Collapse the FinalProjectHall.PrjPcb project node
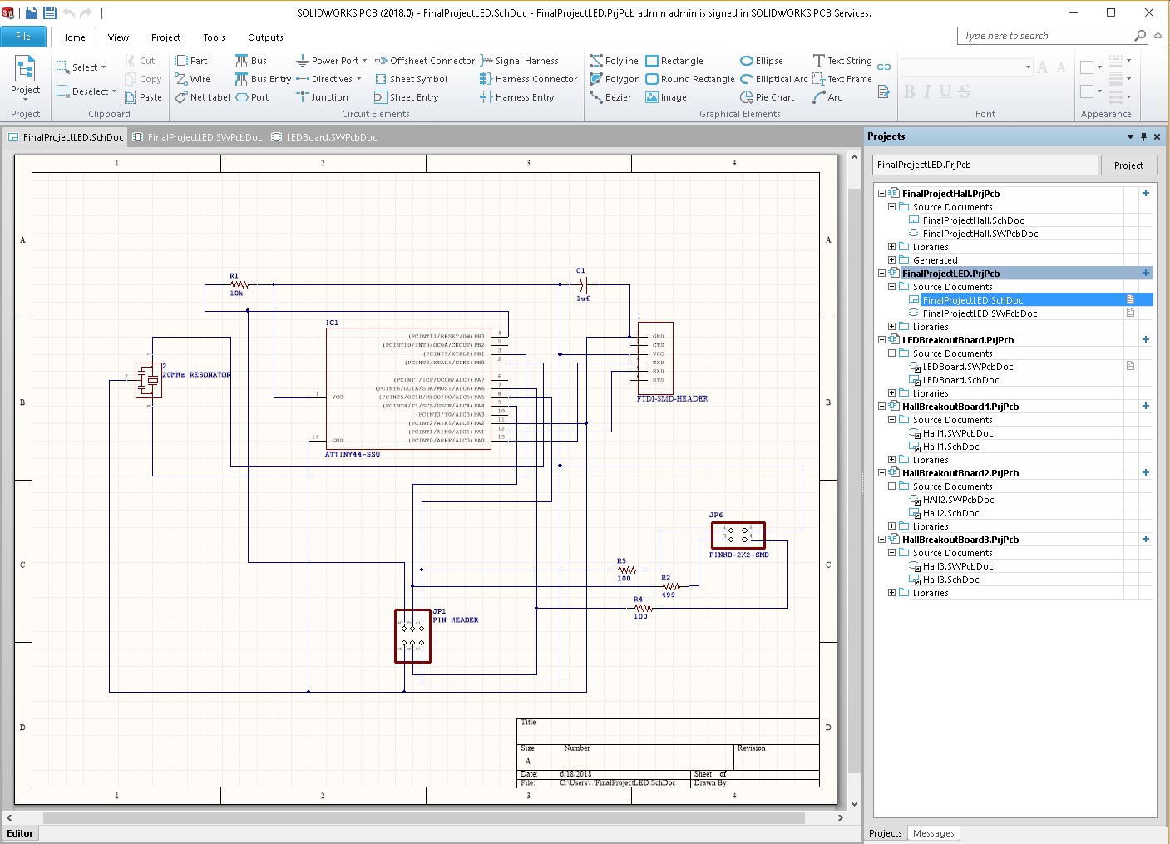This screenshot has width=1170, height=844. click(882, 194)
